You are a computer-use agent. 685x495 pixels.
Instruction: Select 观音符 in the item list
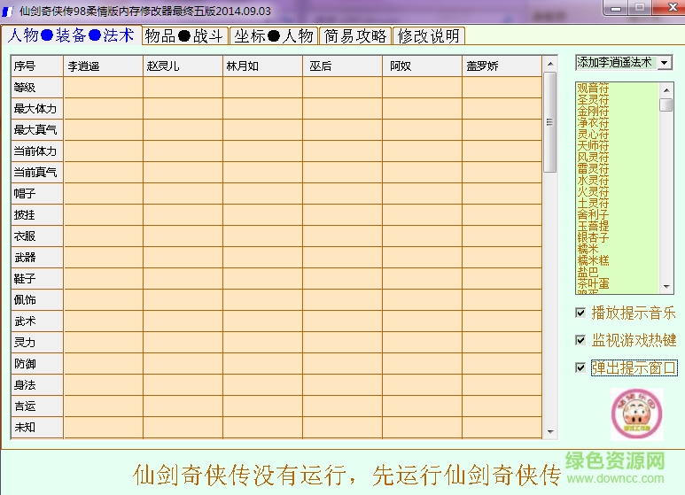pos(593,89)
